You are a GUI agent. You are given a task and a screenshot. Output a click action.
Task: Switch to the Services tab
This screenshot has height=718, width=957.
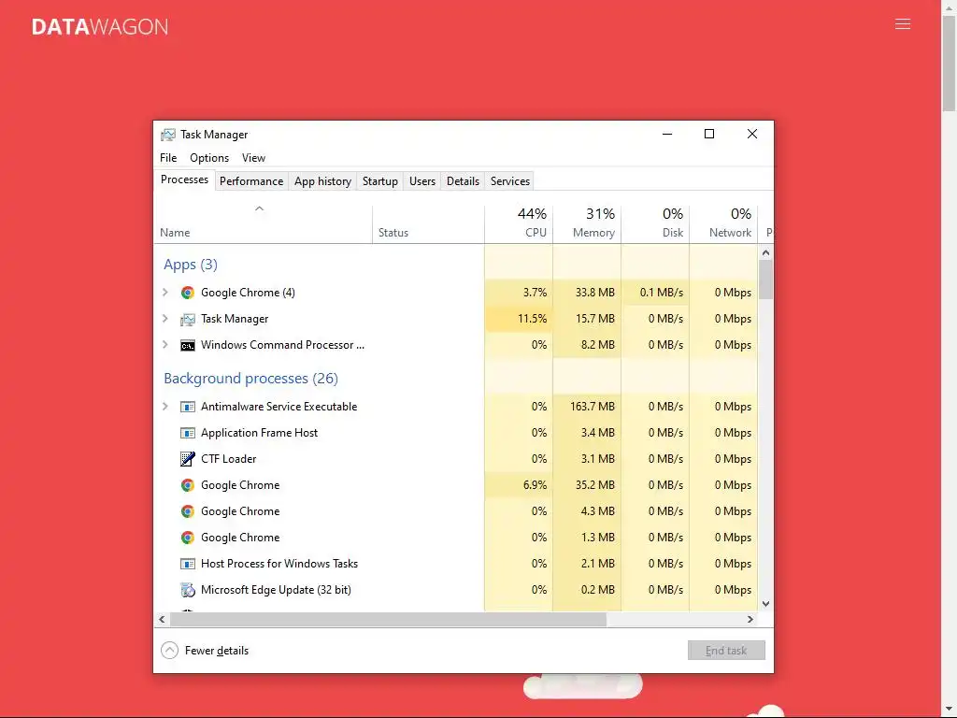click(510, 181)
